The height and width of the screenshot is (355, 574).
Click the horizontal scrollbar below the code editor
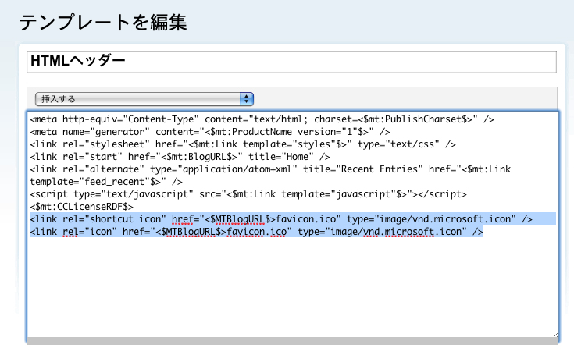[x=292, y=341]
